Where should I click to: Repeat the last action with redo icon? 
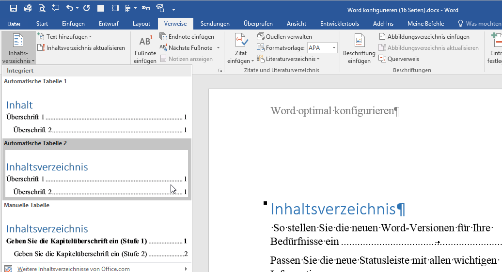click(x=86, y=8)
